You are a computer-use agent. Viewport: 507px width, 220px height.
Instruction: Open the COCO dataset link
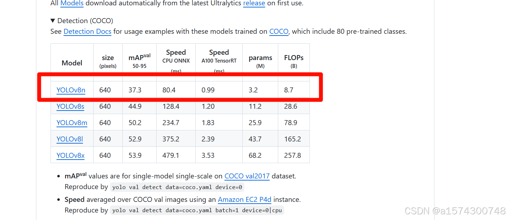pos(279,31)
